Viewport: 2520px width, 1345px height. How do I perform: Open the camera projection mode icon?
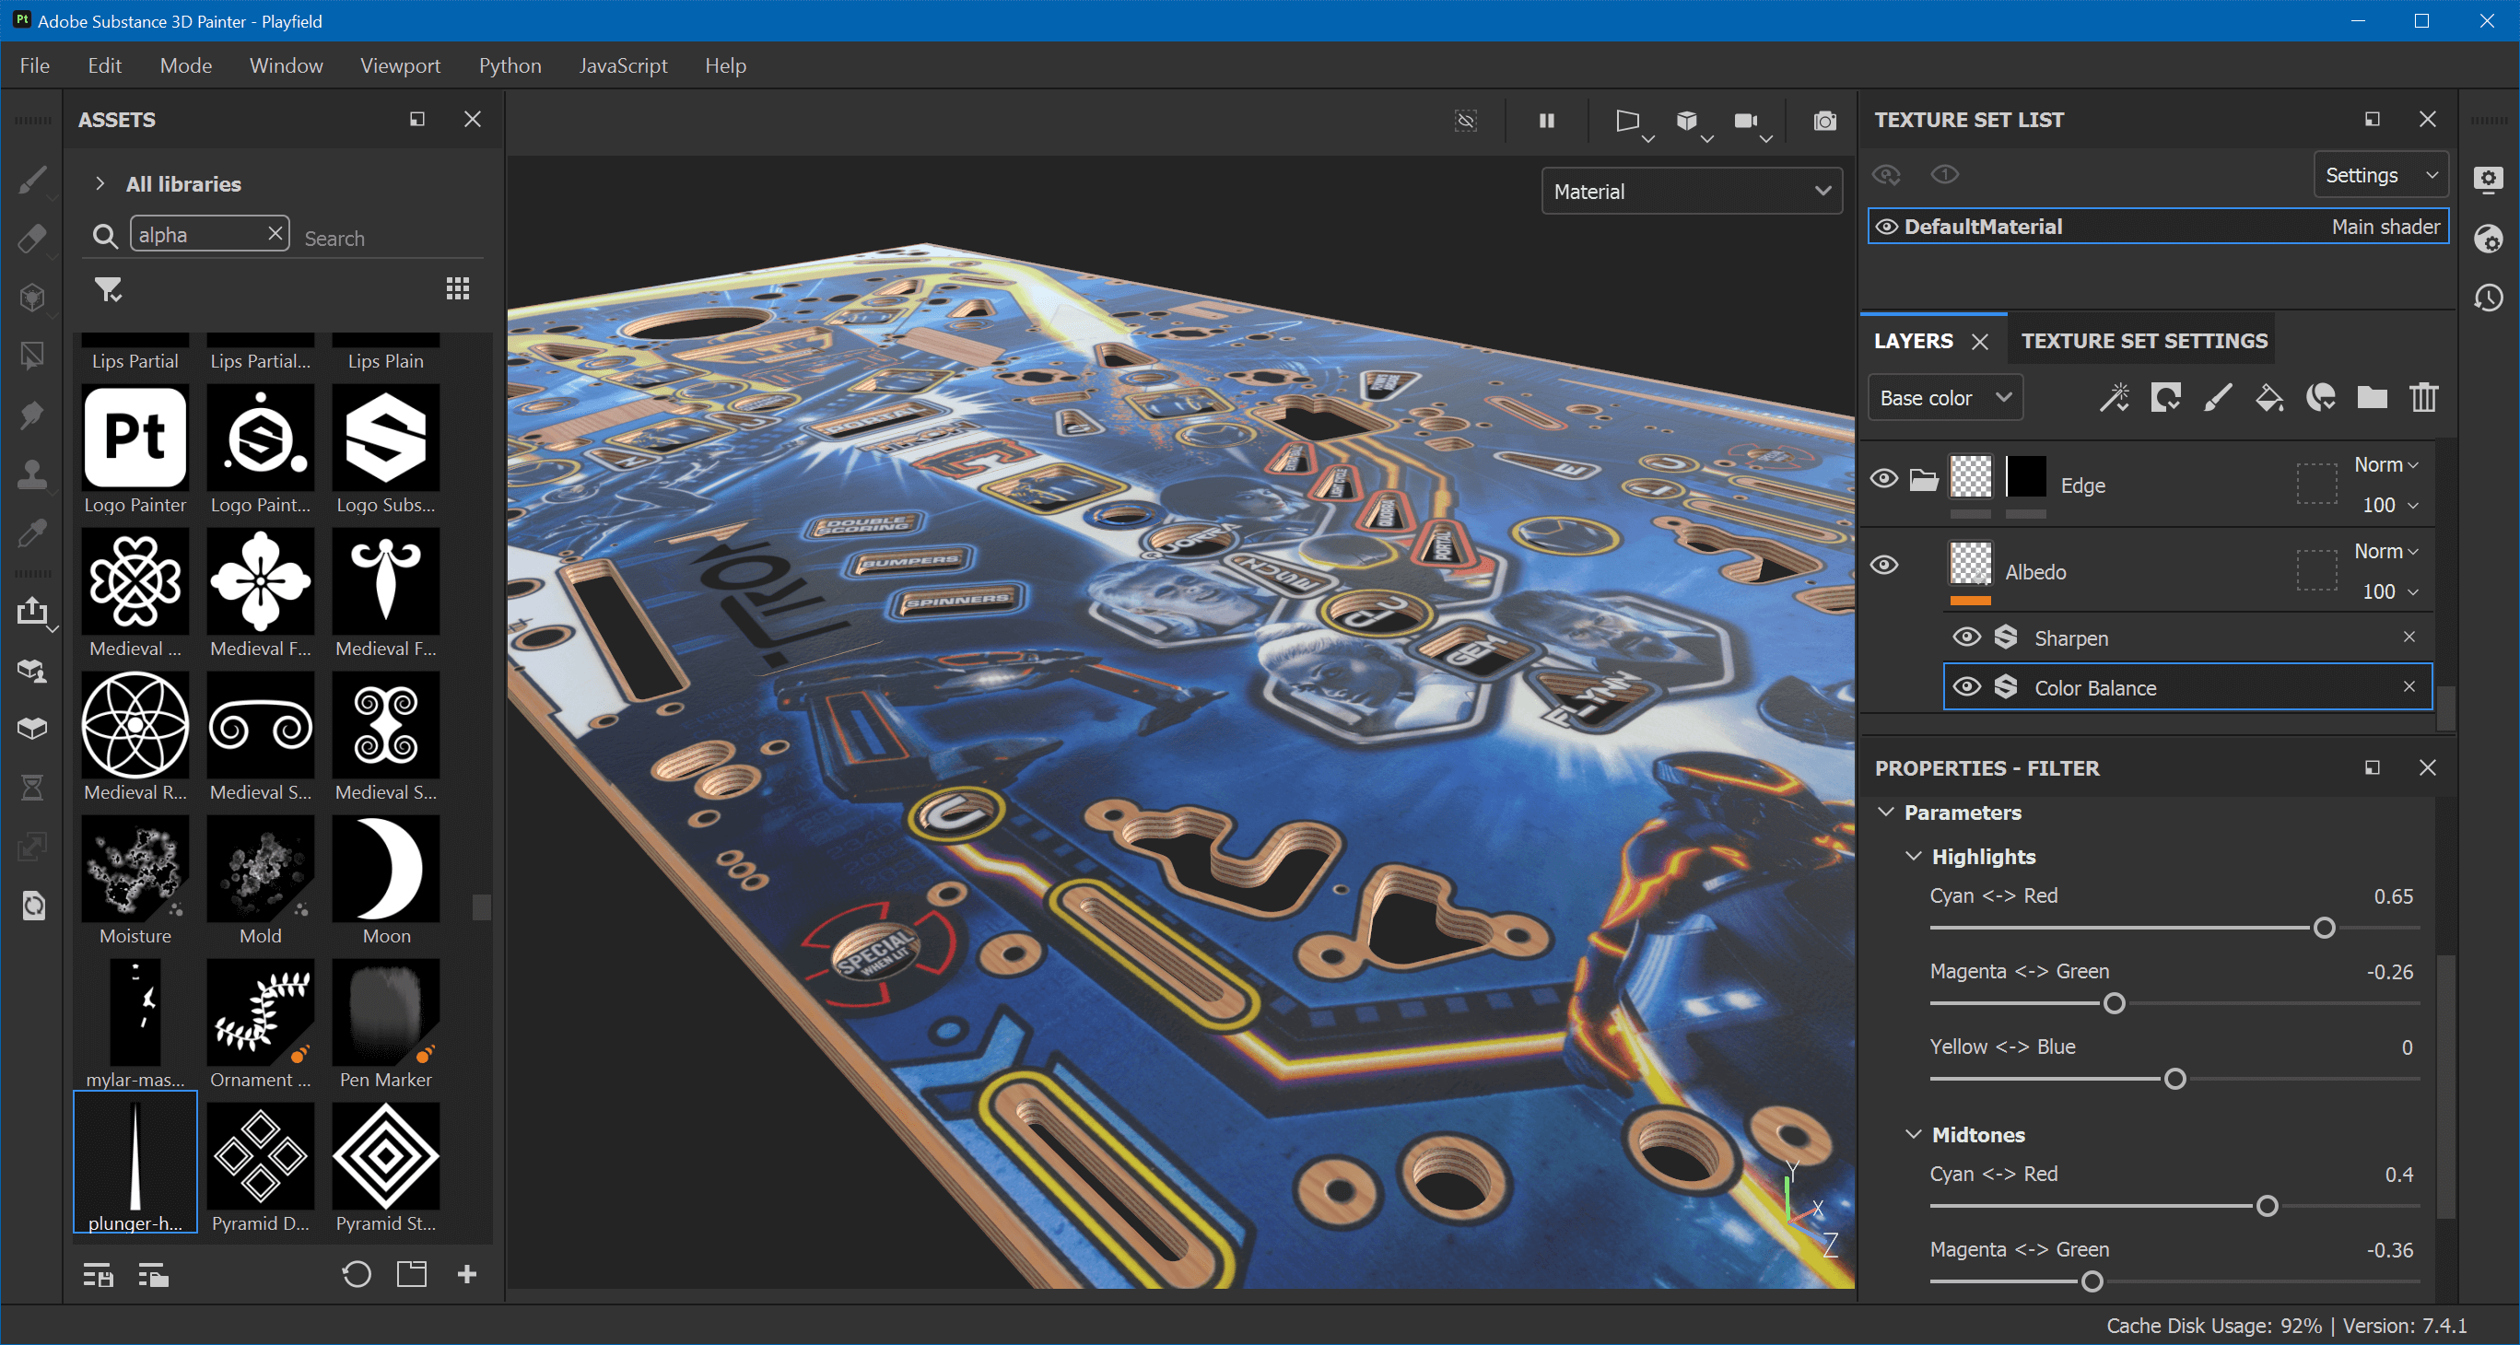pos(1629,122)
